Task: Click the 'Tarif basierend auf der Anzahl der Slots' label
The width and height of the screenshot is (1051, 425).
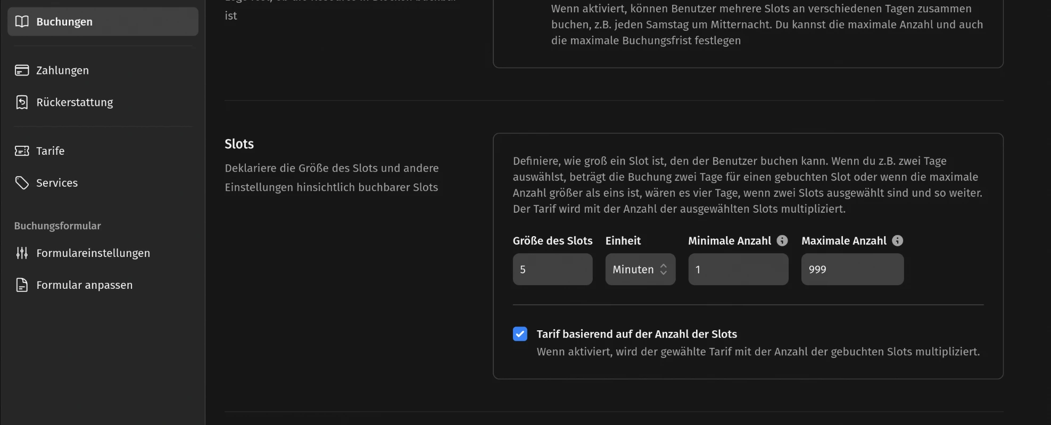Action: [x=636, y=334]
